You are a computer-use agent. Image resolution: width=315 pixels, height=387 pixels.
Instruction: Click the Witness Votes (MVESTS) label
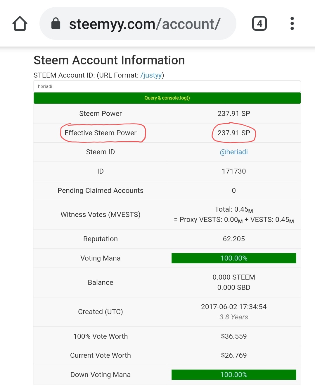click(x=101, y=215)
